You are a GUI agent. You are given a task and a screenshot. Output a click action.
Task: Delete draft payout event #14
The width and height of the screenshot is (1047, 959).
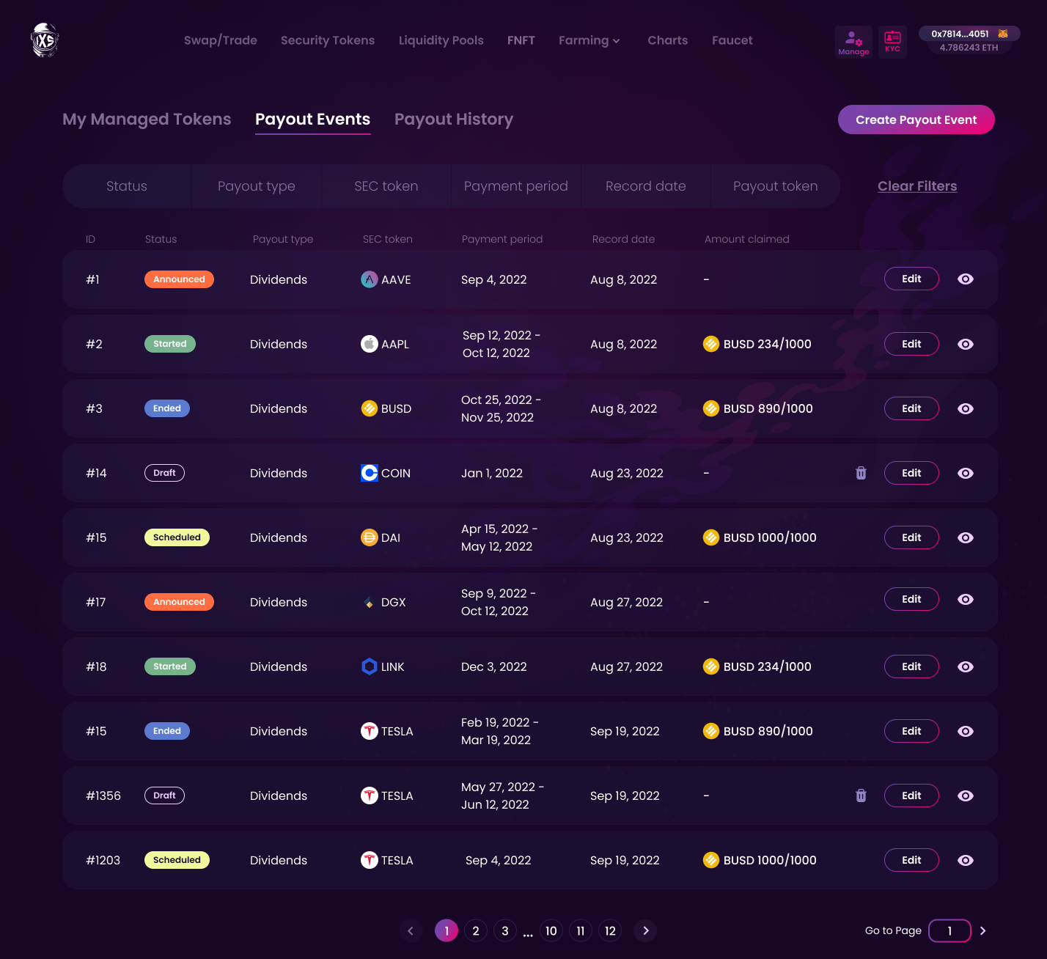pyautogui.click(x=861, y=473)
